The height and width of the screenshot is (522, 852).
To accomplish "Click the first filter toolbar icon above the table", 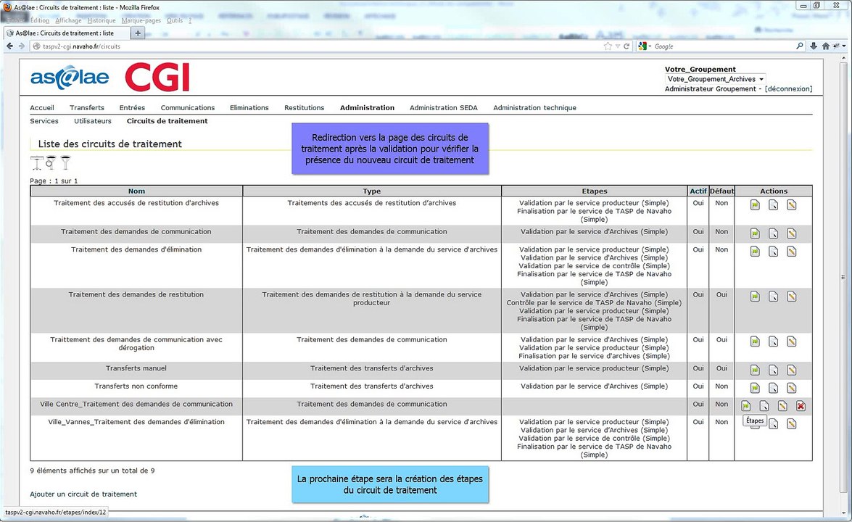I will (37, 162).
